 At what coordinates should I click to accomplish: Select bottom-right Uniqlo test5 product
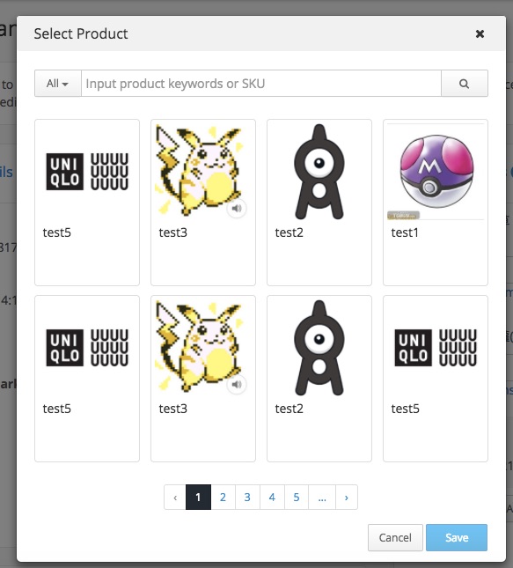[x=436, y=379]
